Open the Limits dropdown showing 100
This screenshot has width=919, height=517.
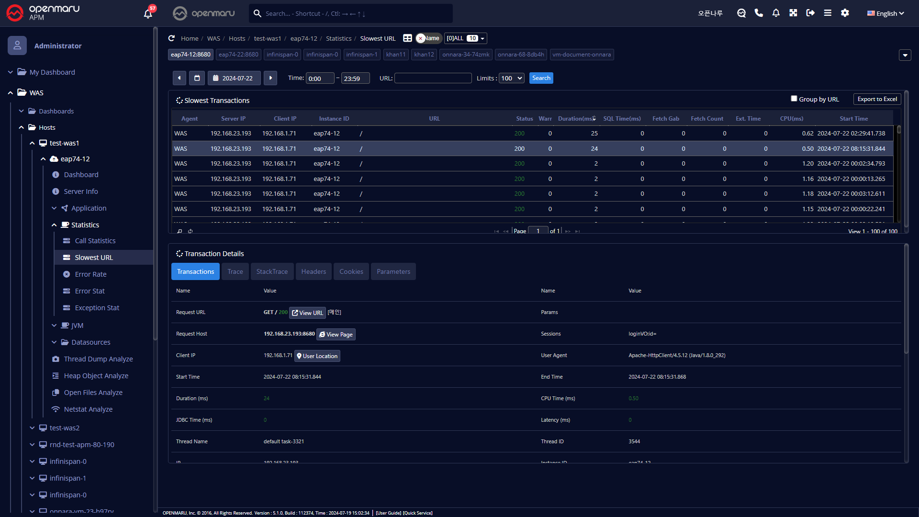512,78
